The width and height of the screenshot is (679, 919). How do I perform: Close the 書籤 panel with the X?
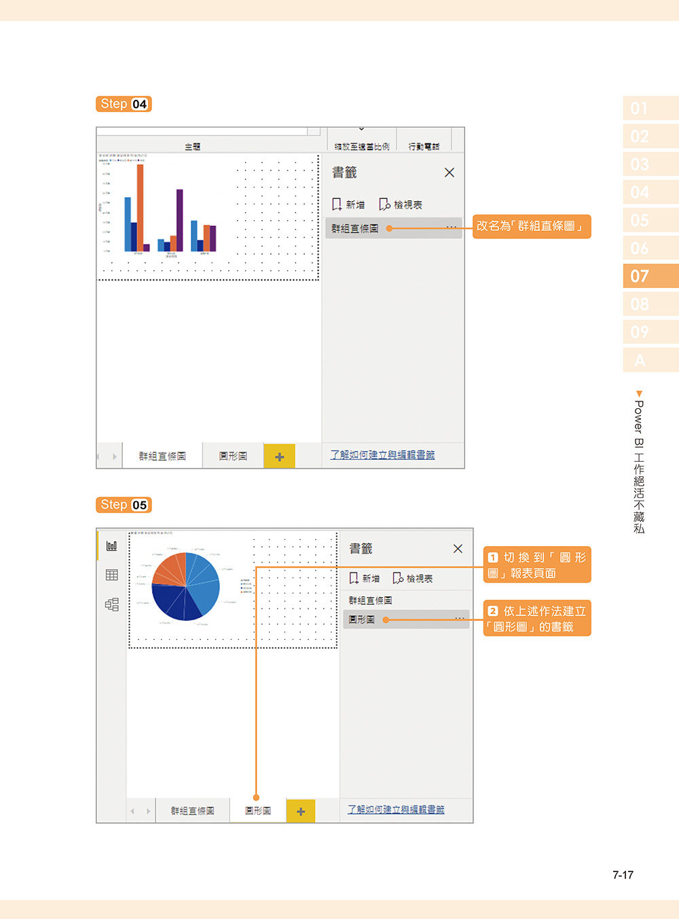click(449, 173)
